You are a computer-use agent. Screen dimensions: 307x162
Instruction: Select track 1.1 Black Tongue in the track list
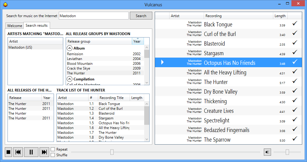point(101,103)
